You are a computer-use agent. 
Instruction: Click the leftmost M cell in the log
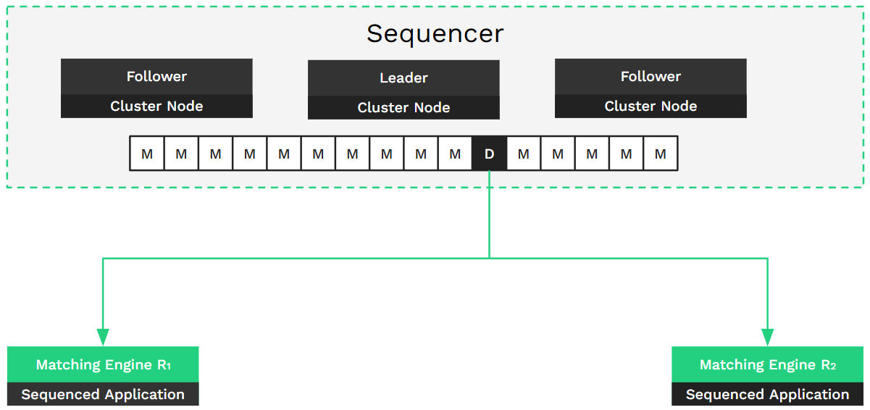[x=147, y=154]
